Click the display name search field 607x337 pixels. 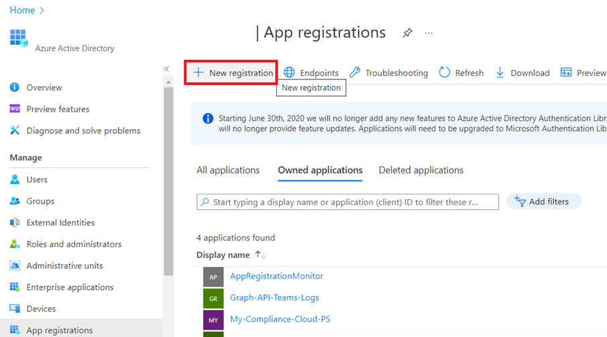(348, 202)
